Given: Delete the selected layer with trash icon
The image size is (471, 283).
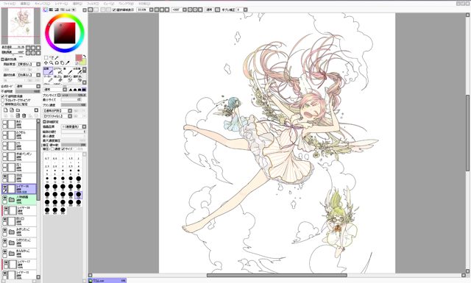Looking at the screenshot, I should [24, 116].
